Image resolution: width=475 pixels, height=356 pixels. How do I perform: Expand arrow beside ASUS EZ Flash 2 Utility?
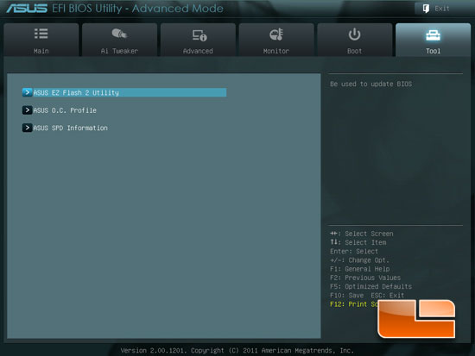pos(27,92)
